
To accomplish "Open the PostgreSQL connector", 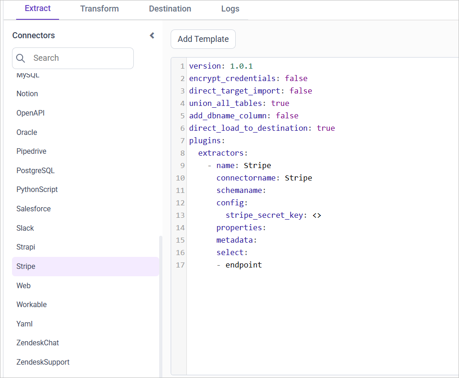I will coord(36,170).
